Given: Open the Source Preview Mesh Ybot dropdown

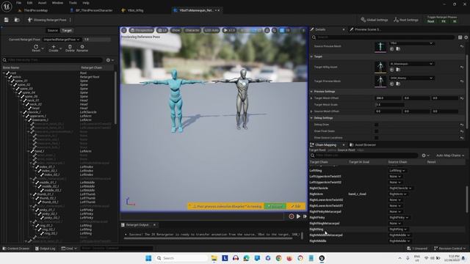Looking at the screenshot, I should (x=411, y=43).
